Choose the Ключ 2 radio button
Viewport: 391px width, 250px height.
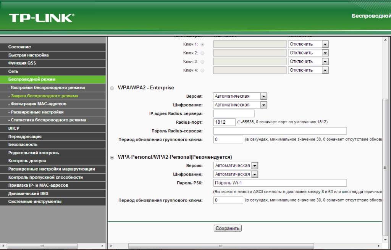(202, 53)
